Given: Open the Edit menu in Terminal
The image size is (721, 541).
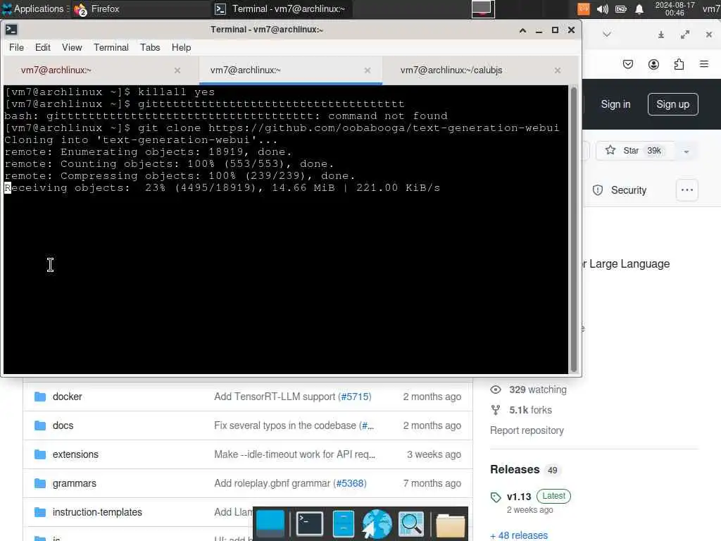Looking at the screenshot, I should click(x=43, y=47).
